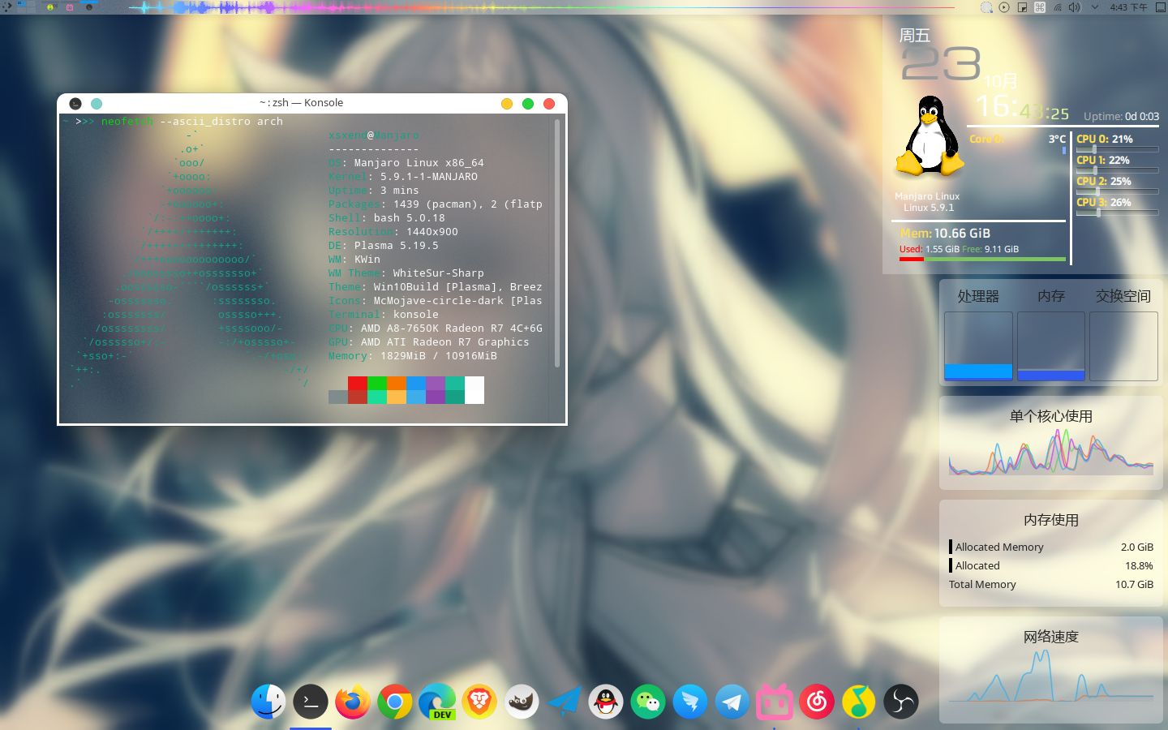Open OBS Studio from the dock

[x=901, y=702]
